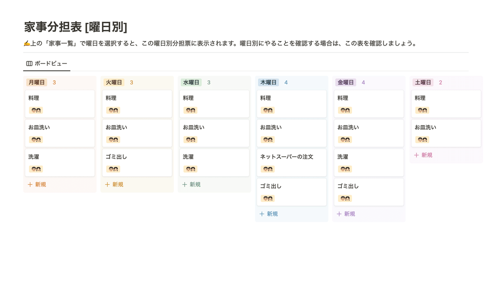Open the お皿洗い card in 木曜日
The height and width of the screenshot is (287, 486).
[292, 134]
